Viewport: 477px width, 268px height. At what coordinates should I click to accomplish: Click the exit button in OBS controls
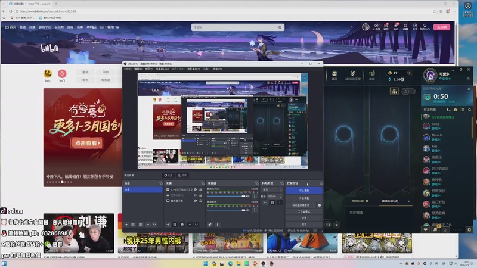[303, 225]
